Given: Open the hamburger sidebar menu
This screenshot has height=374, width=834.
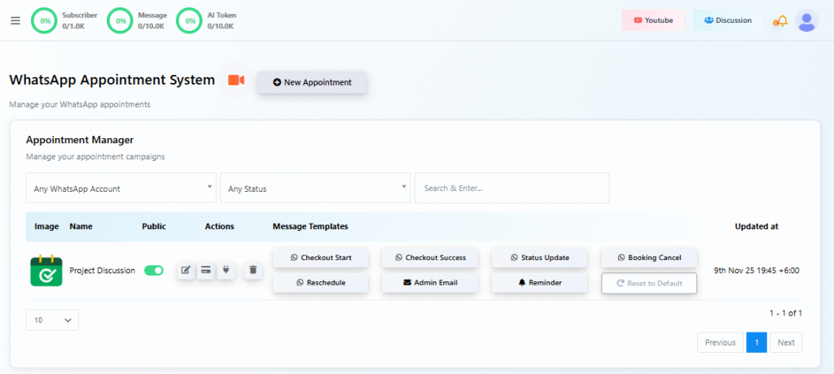Looking at the screenshot, I should (15, 20).
